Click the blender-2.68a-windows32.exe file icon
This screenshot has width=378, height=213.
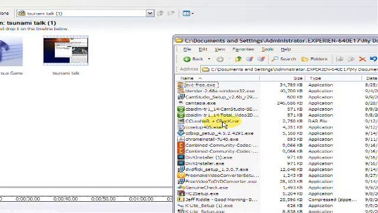pyautogui.click(x=181, y=91)
